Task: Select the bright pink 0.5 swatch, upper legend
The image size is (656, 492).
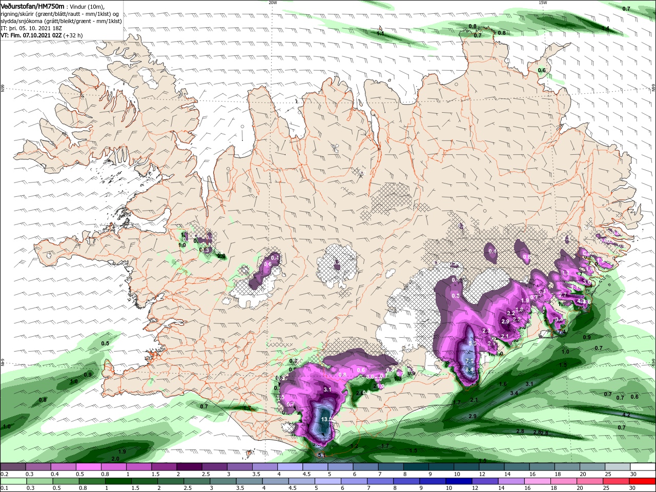Action: (x=89, y=467)
